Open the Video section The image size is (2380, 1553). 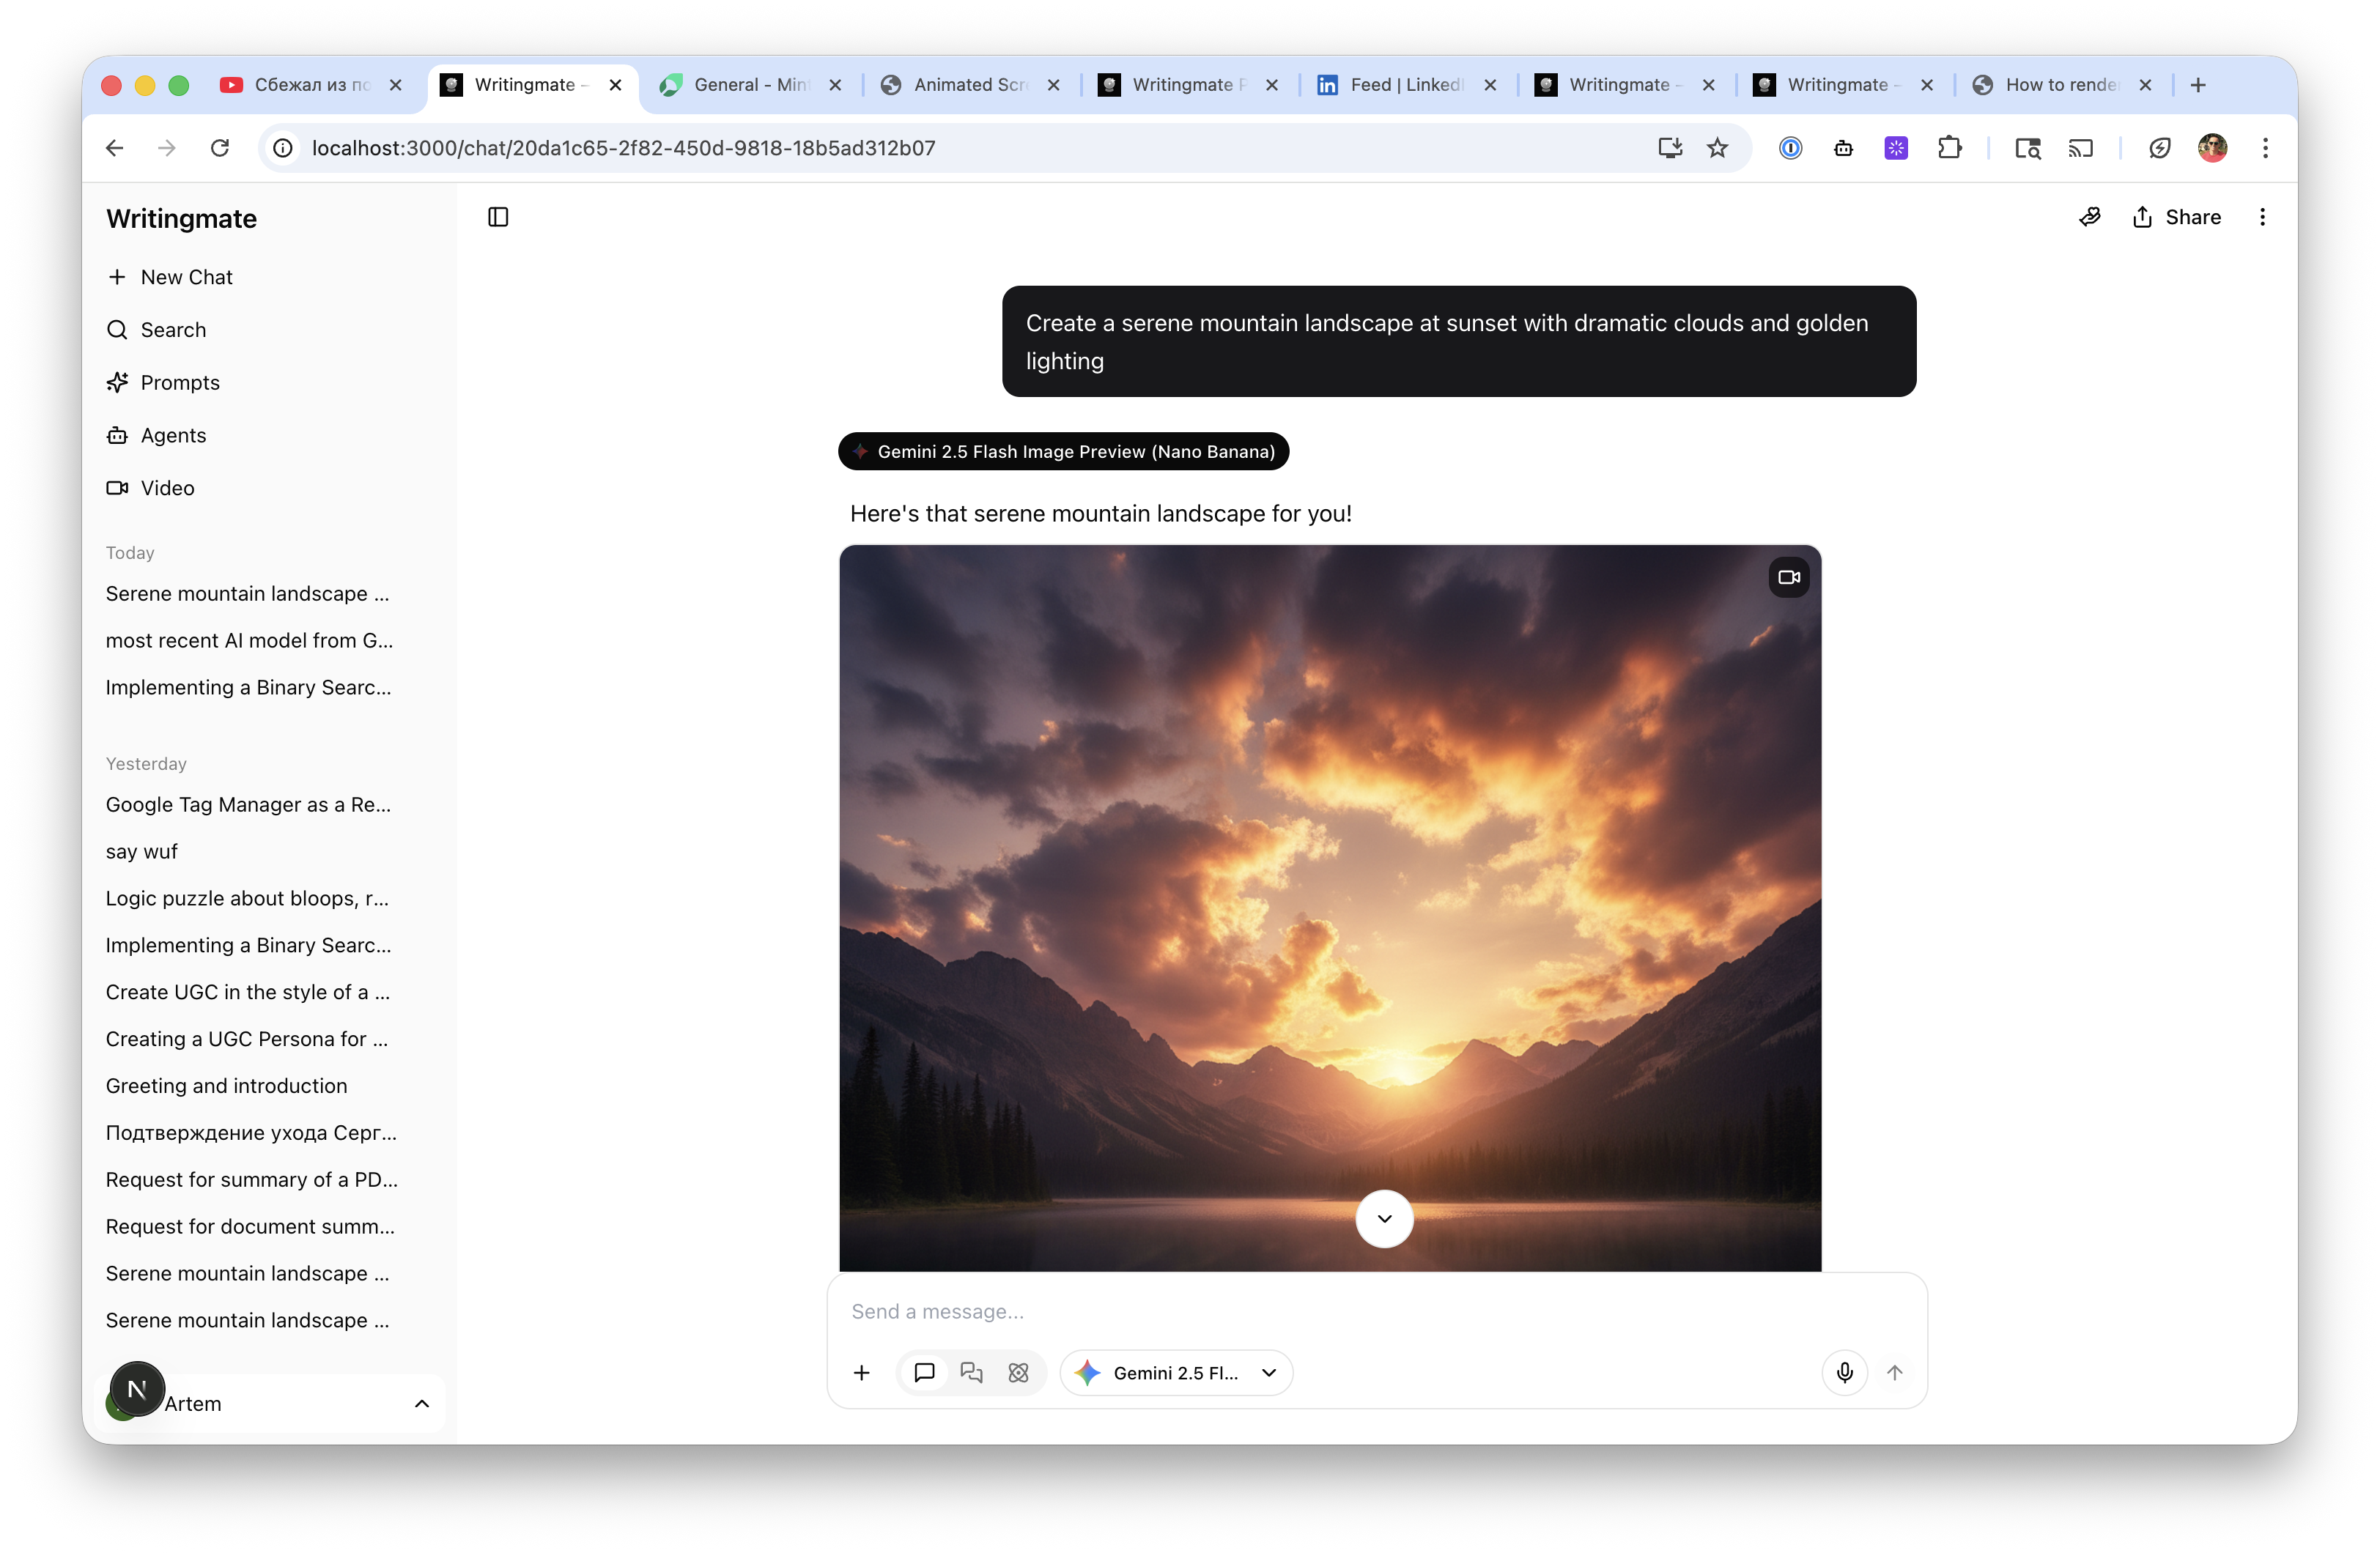[x=166, y=488]
